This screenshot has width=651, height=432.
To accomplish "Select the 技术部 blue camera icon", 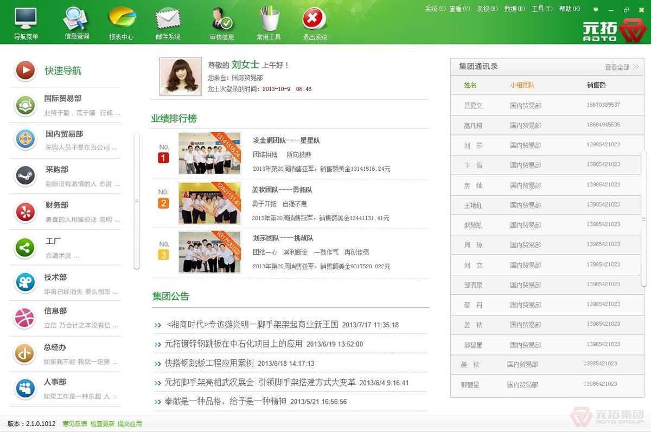I will coord(25,282).
